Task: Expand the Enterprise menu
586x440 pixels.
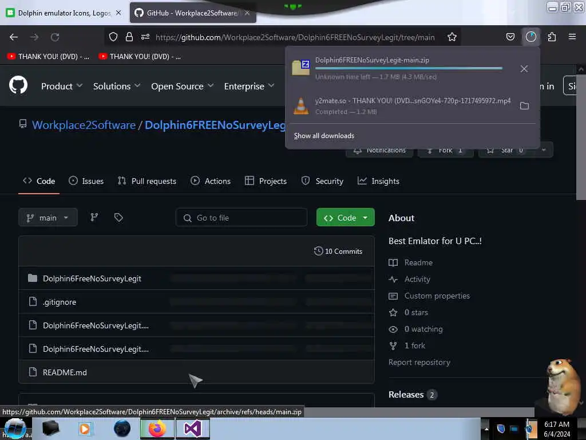Action: [x=249, y=86]
